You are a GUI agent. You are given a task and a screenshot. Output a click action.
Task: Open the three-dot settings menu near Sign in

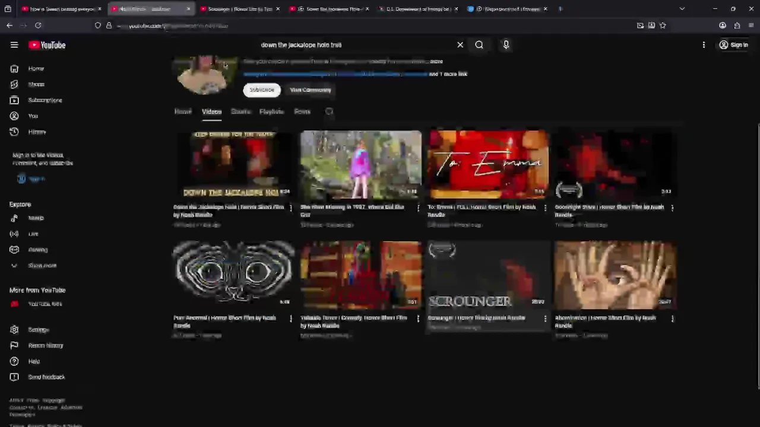point(704,45)
